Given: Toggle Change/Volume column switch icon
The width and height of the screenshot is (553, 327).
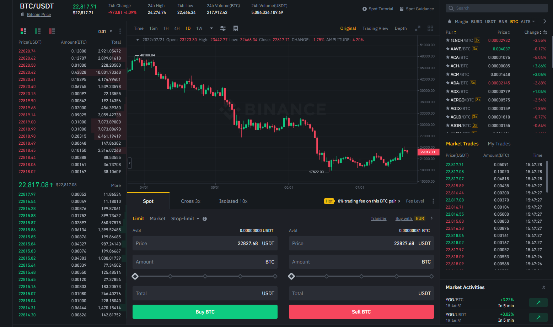Looking at the screenshot, I should [x=545, y=32].
